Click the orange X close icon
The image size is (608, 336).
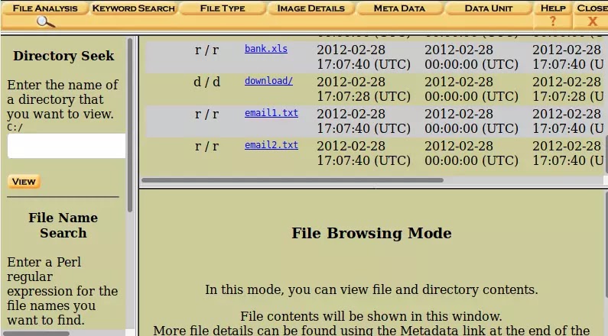[593, 21]
